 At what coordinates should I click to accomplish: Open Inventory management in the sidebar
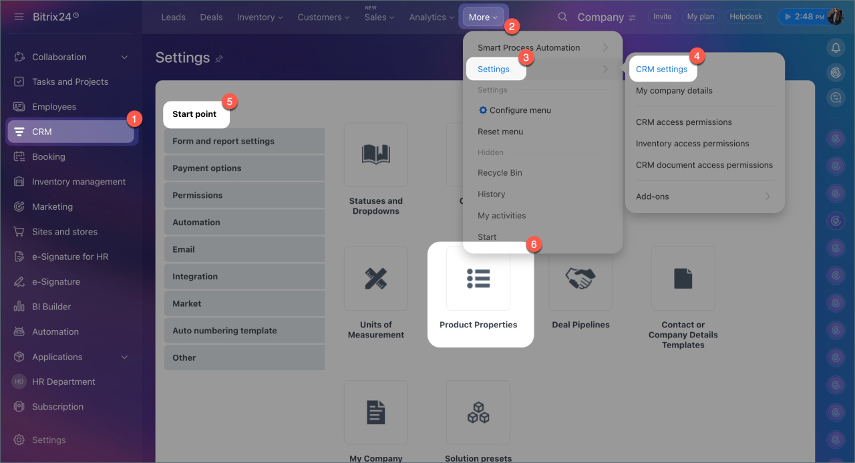coord(79,182)
